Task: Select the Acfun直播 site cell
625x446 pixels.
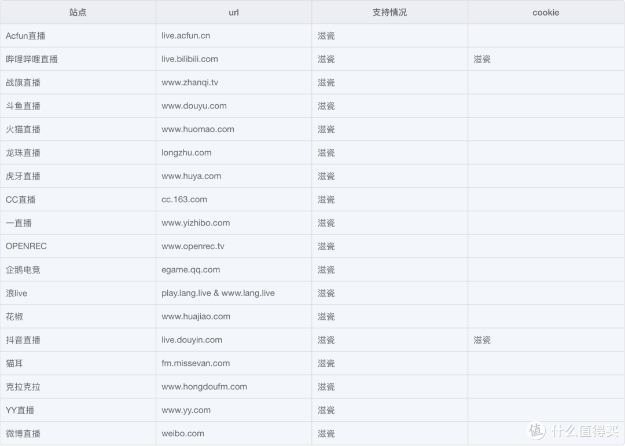Action: (x=78, y=35)
